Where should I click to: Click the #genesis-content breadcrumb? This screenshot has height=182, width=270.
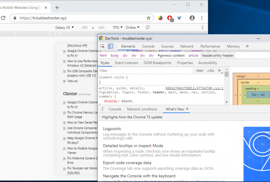click(171, 56)
